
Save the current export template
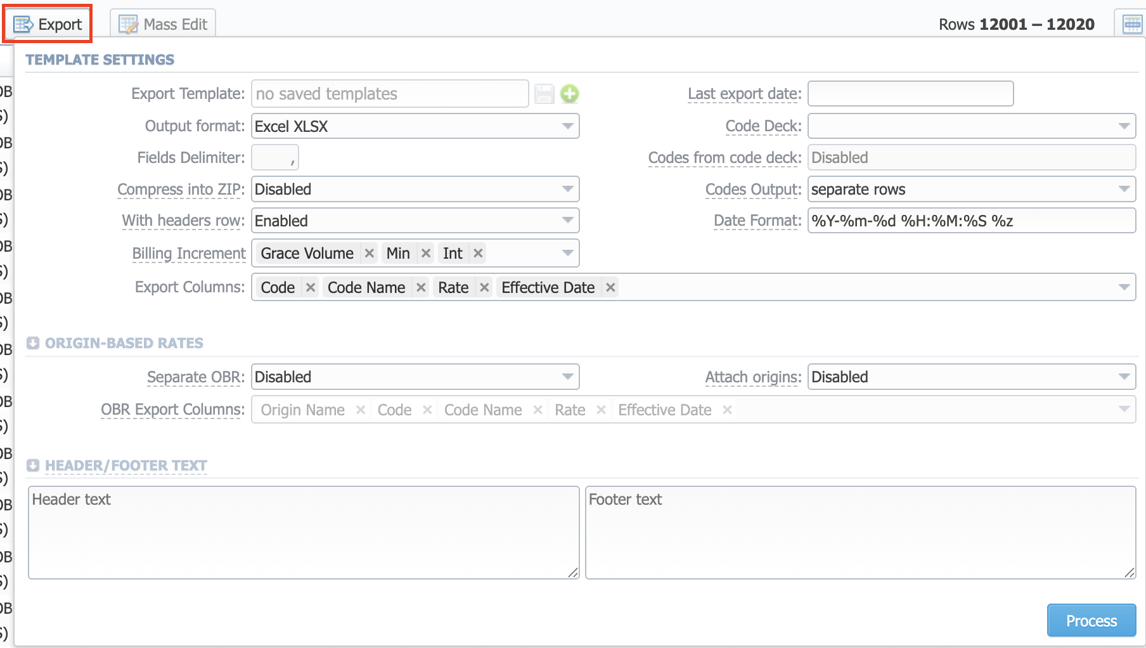544,93
